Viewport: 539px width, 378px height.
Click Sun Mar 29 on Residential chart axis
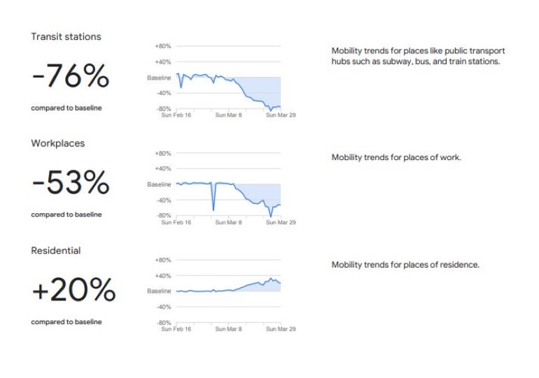281,329
